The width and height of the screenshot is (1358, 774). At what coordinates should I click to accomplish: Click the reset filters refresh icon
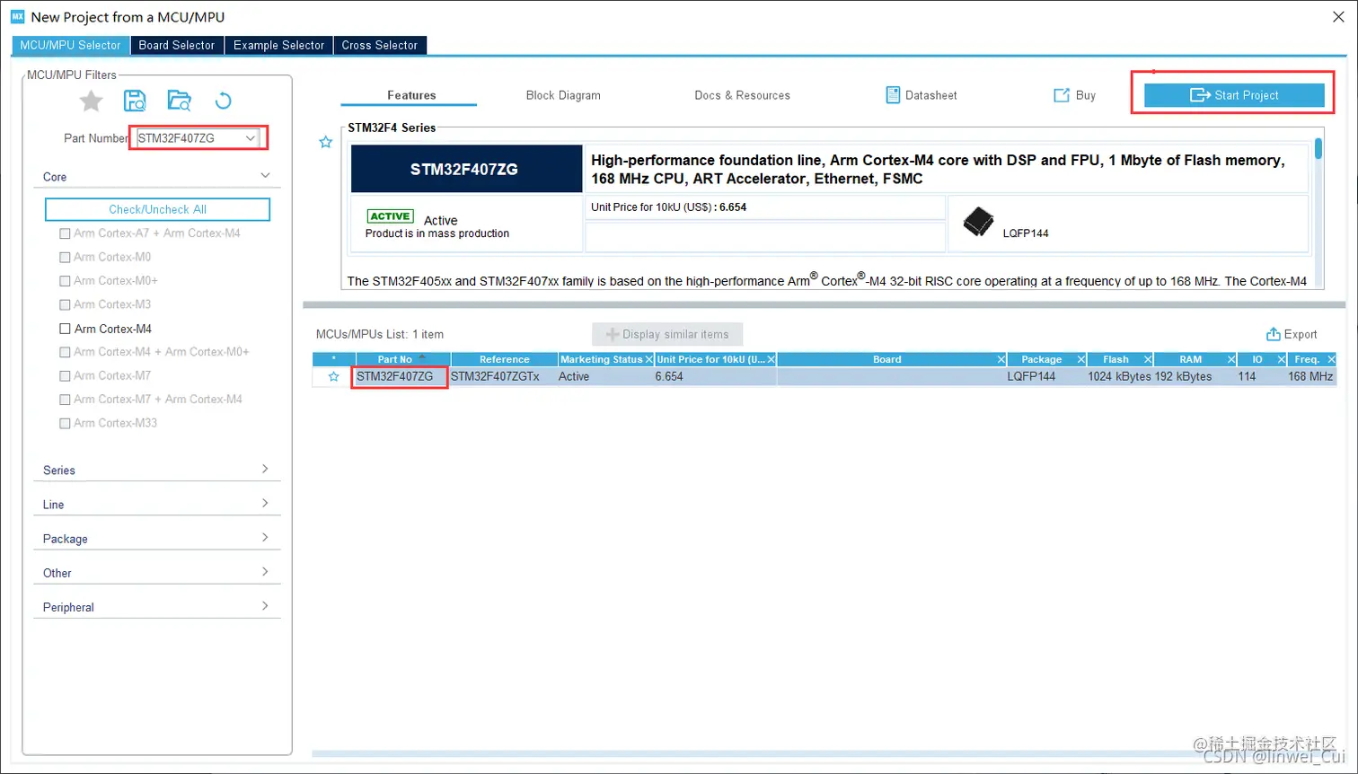coord(224,101)
